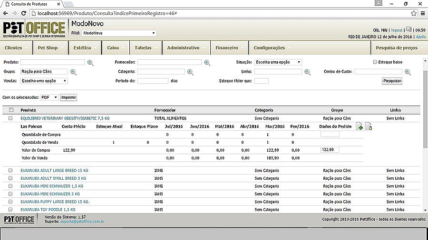This screenshot has width=428, height=240.
Task: Bookmark this page with the star icon
Action: 413,13
